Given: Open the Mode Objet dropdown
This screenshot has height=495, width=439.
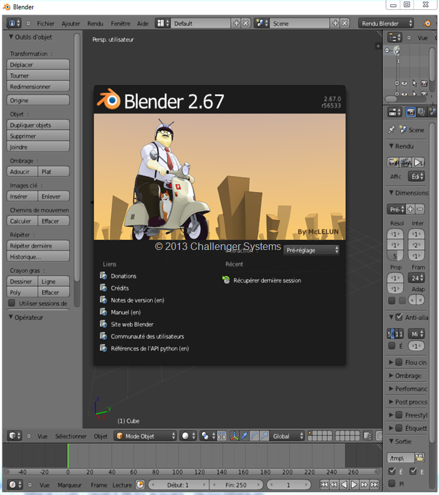Looking at the screenshot, I should coord(145,436).
